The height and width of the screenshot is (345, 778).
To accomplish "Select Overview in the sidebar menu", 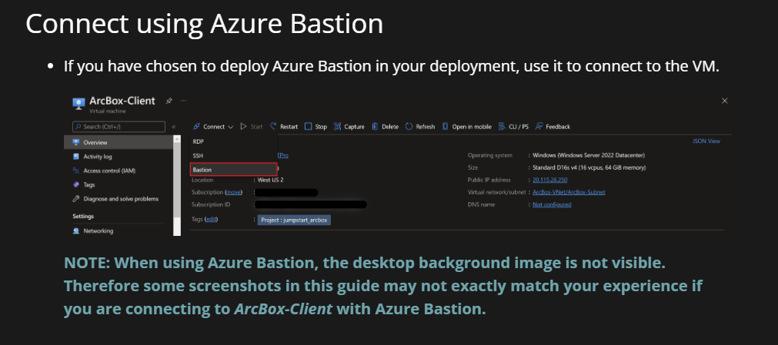I will (x=118, y=143).
